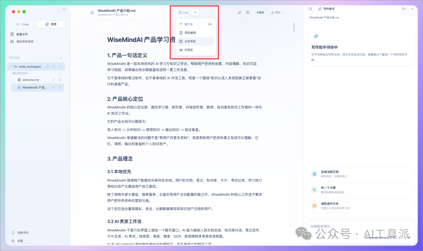423x251 pixels.
Task: Run the 润色选中文本 writing action
Action: 361,206
